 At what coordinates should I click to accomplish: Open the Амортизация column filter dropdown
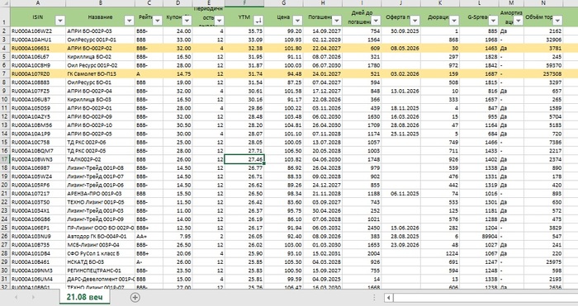519,21
